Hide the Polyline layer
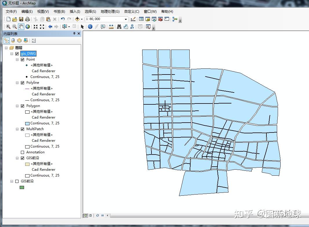 22,82
